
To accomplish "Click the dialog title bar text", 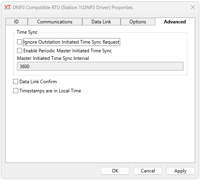I will (x=73, y=8).
